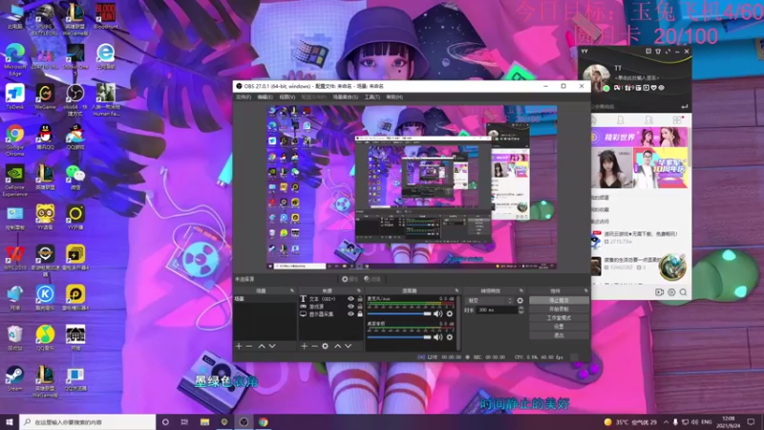Click the transition duration stepper arrows
The height and width of the screenshot is (430, 764).
pos(520,310)
